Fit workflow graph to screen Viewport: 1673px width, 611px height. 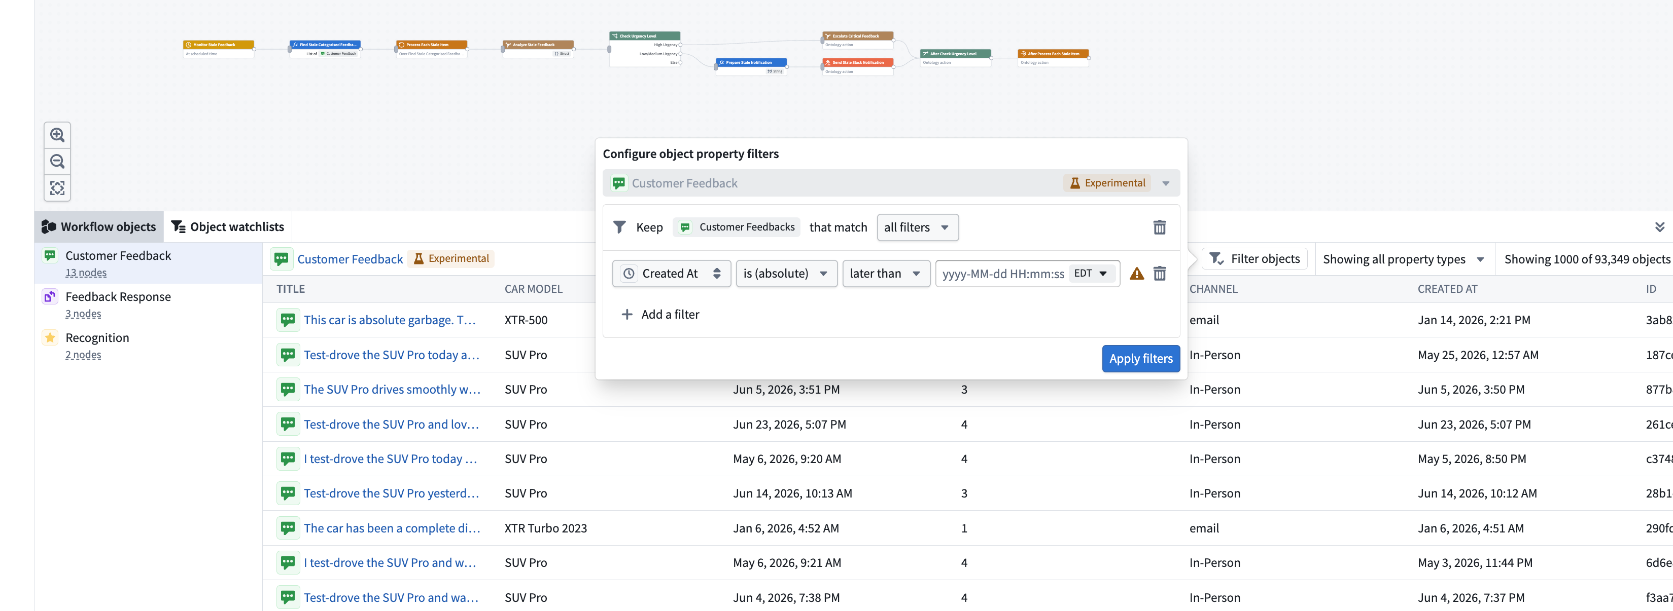pyautogui.click(x=57, y=188)
